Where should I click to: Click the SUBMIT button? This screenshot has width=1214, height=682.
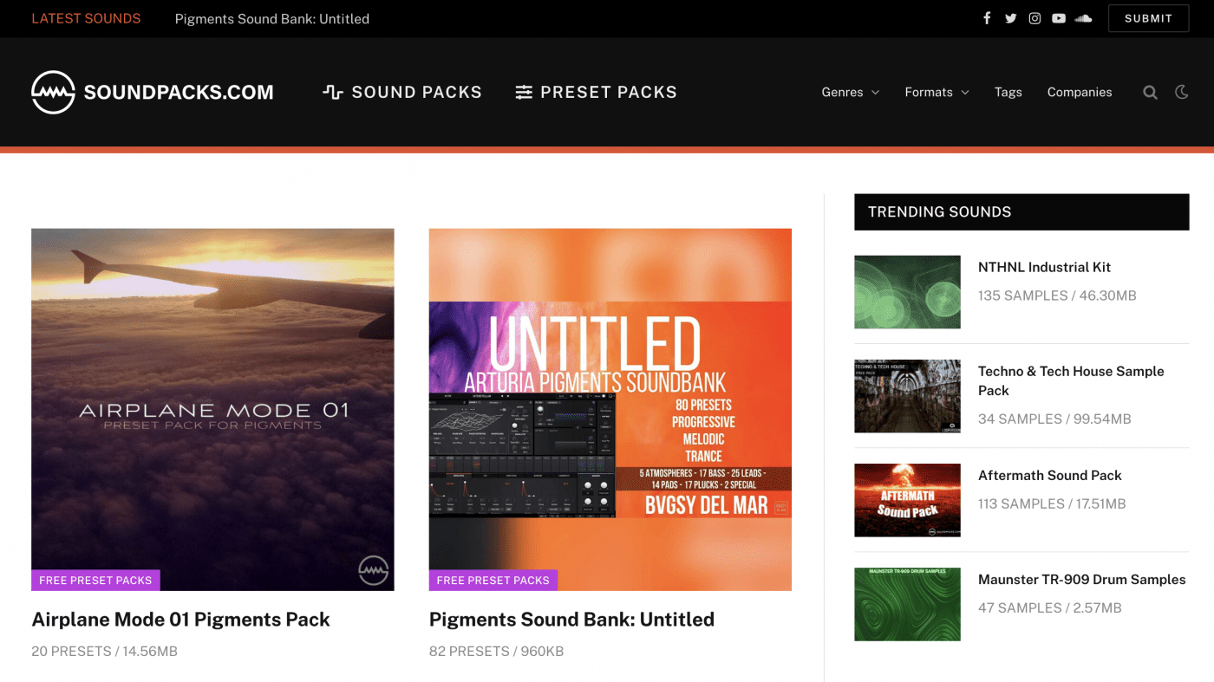tap(1148, 18)
